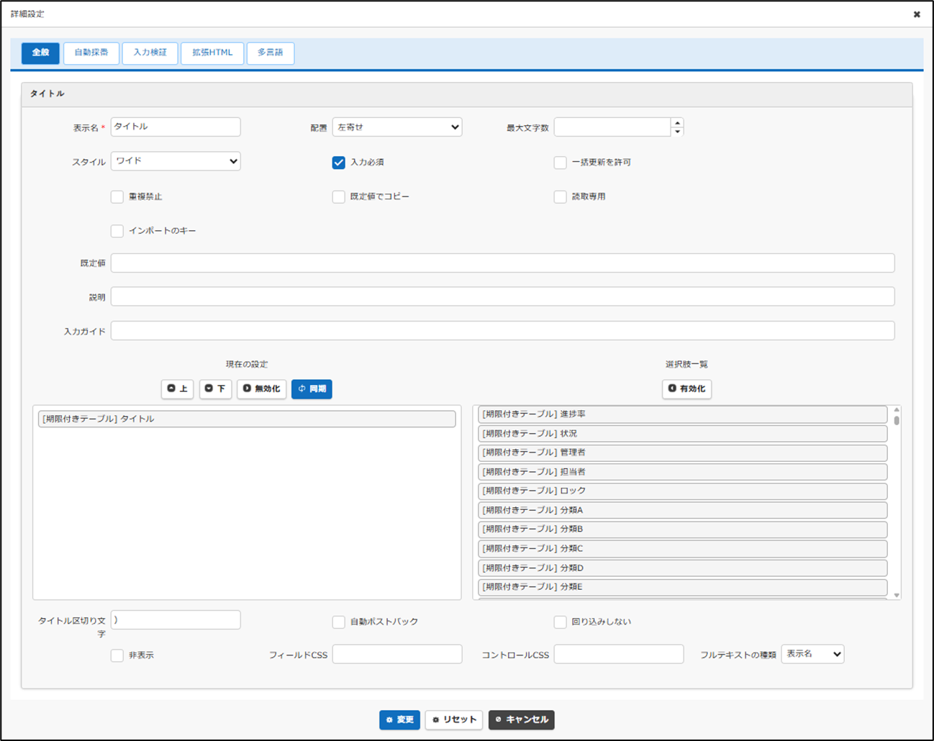Enable the 重複禁止 checkbox
This screenshot has height=741, width=934.
pyautogui.click(x=117, y=197)
